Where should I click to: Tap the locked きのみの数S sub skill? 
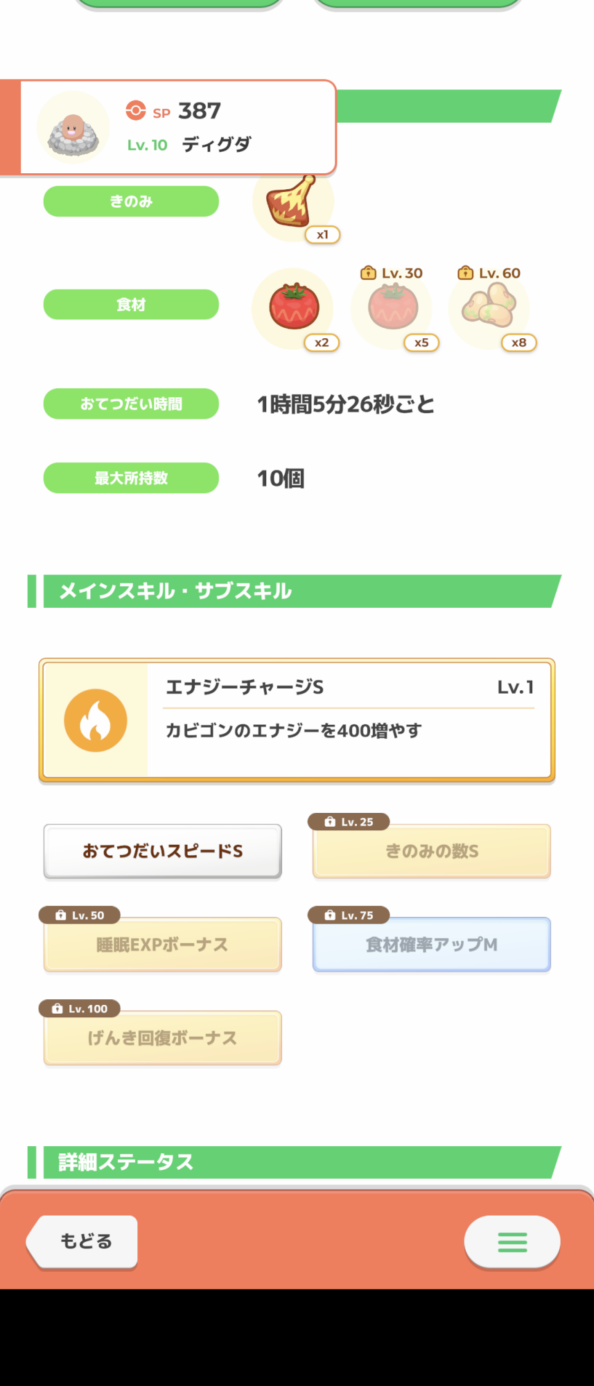[x=432, y=851]
